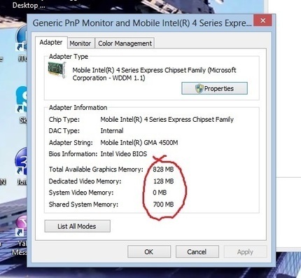301x278 pixels.
Task: Click List All Modes button
Action: [77, 226]
